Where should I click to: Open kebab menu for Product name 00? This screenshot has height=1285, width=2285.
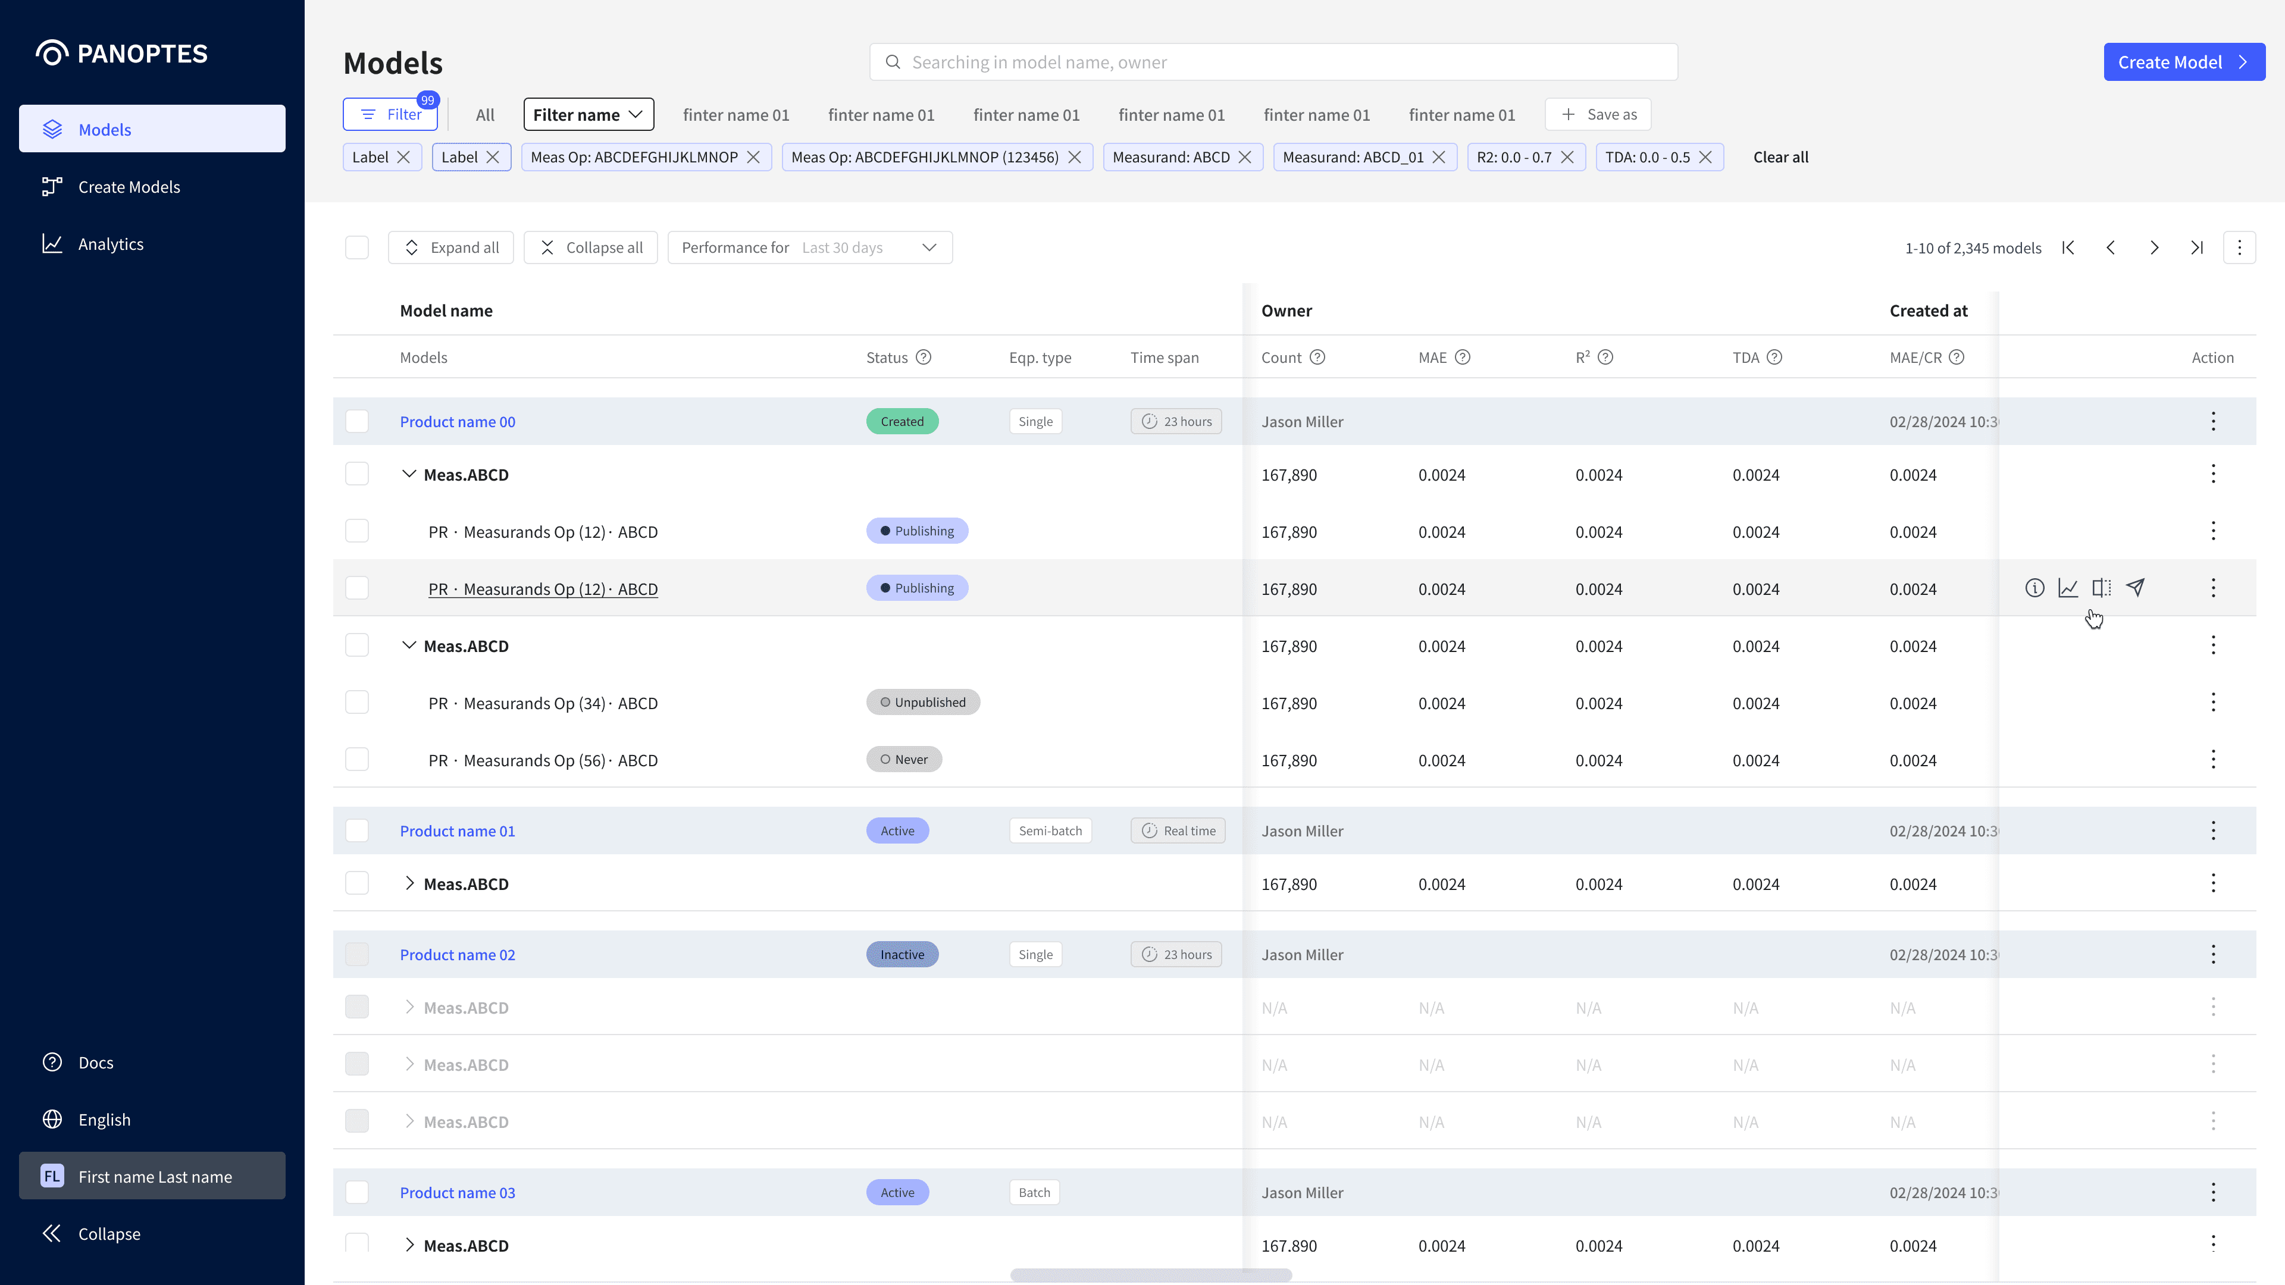(x=2213, y=421)
